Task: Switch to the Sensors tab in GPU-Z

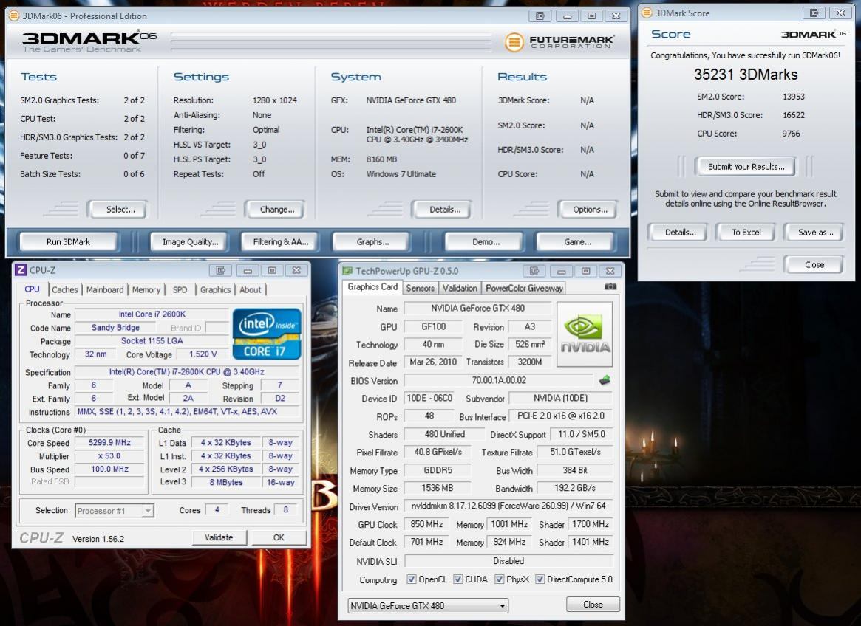Action: pos(420,288)
